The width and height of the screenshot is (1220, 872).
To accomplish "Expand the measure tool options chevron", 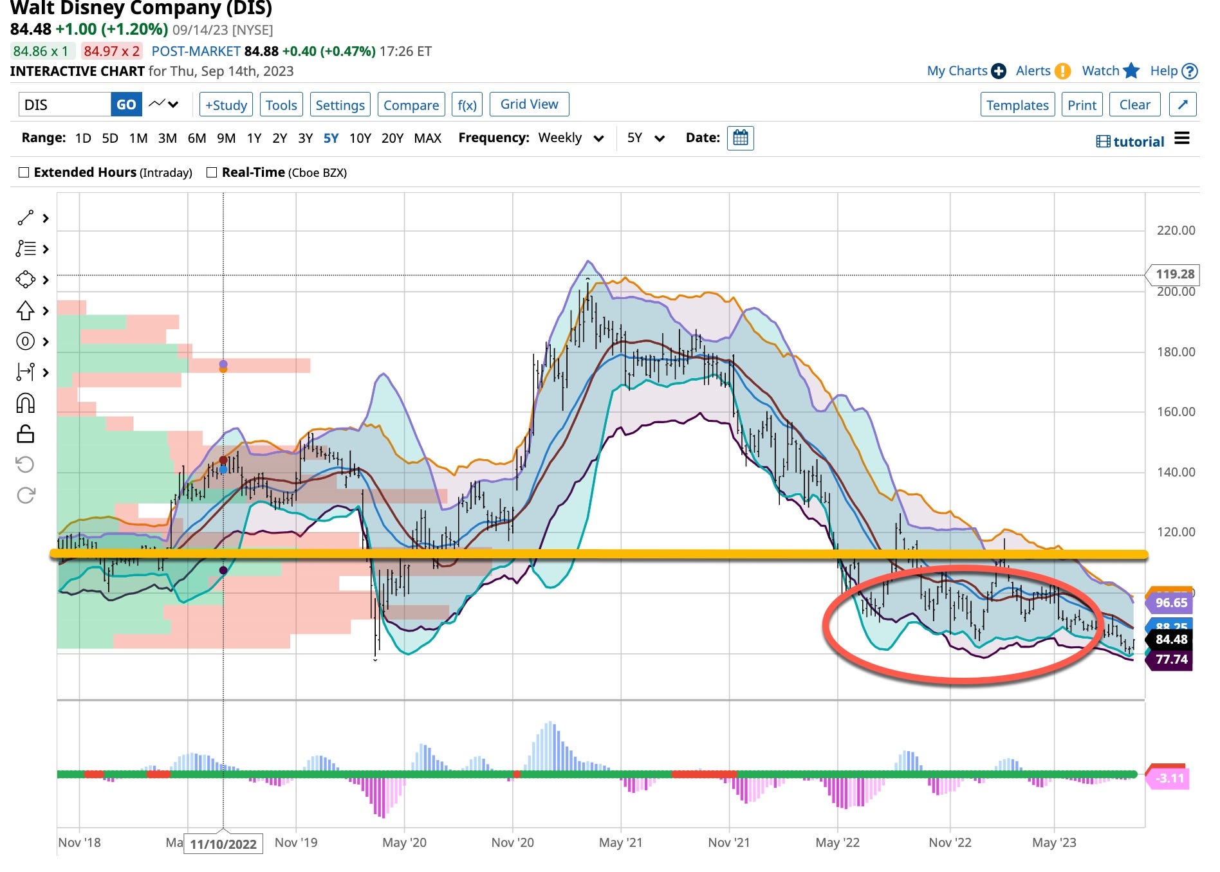I will pos(46,372).
